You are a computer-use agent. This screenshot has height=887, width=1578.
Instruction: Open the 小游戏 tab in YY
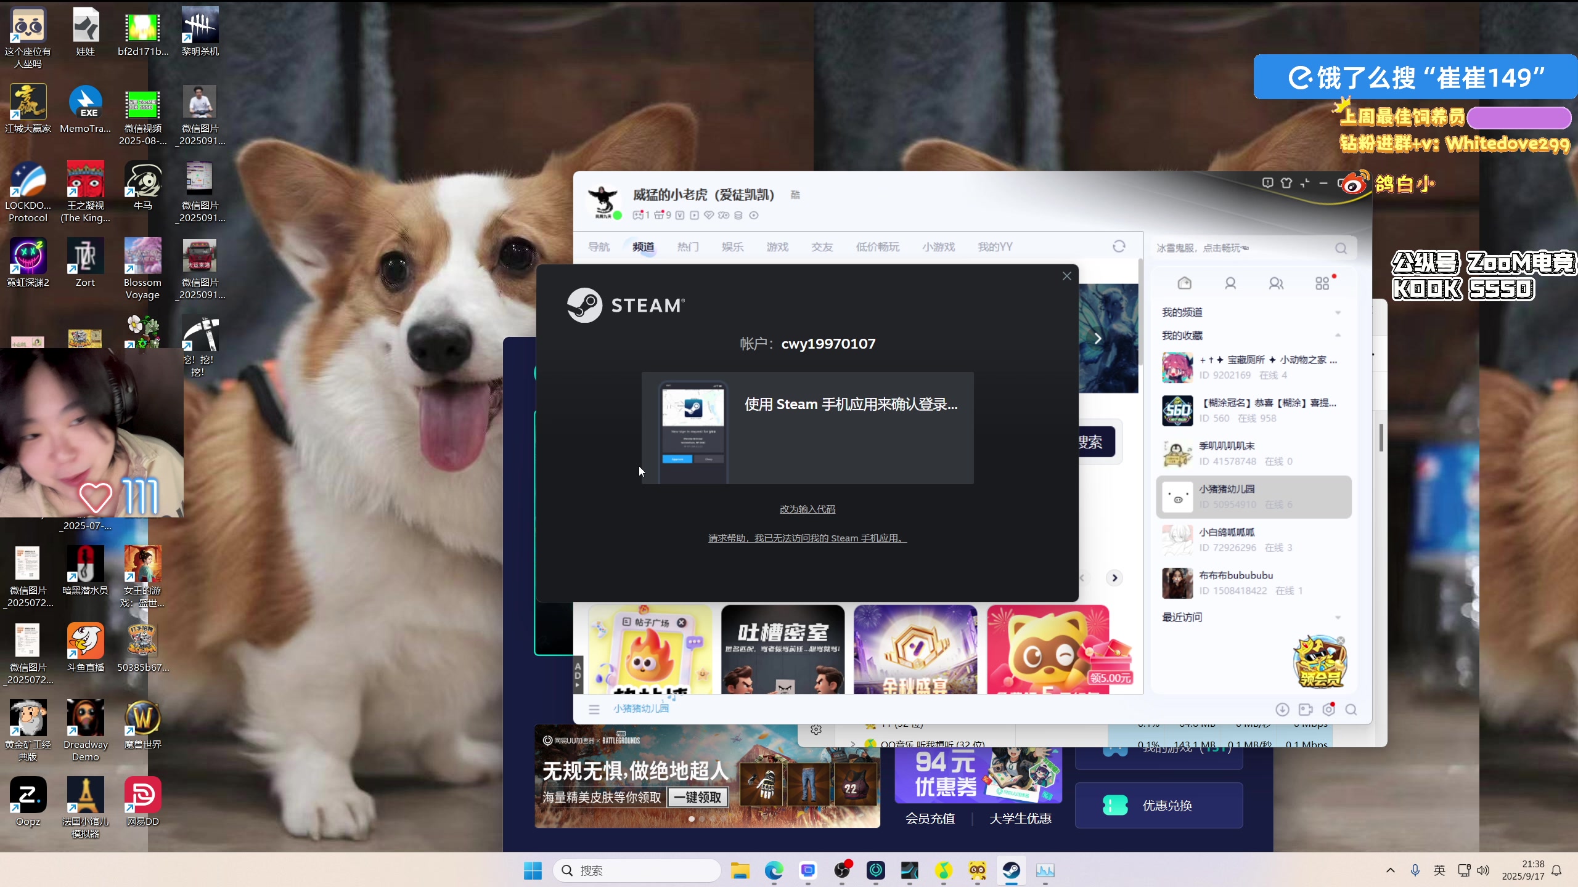[939, 247]
